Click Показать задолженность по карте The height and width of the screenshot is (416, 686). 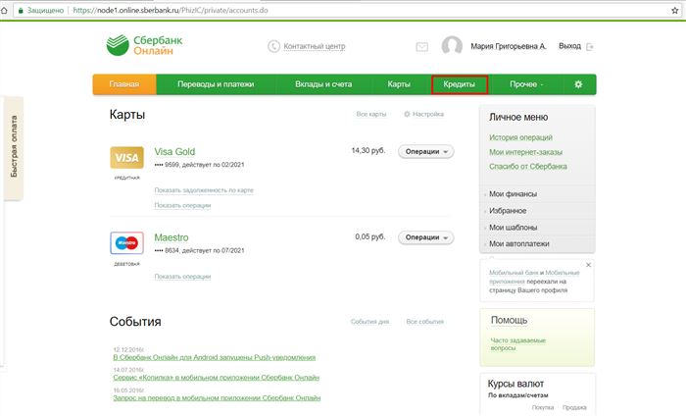[204, 190]
